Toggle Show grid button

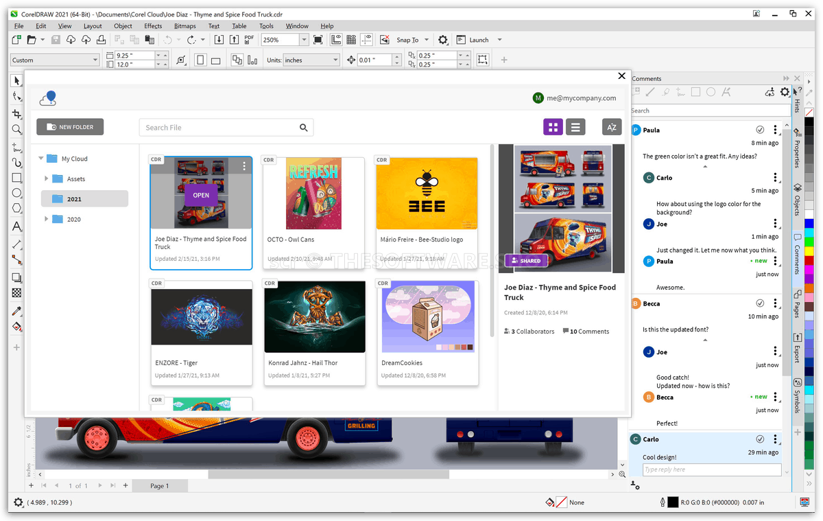tap(351, 40)
